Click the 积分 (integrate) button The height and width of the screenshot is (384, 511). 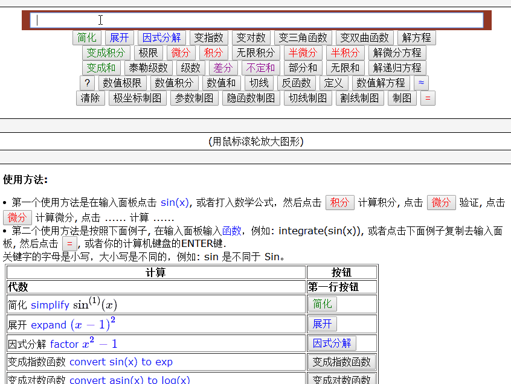pyautogui.click(x=212, y=53)
